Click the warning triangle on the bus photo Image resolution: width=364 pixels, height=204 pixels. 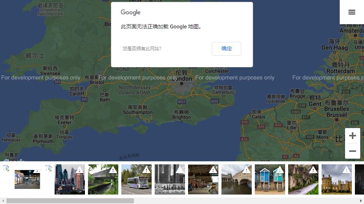point(146,170)
